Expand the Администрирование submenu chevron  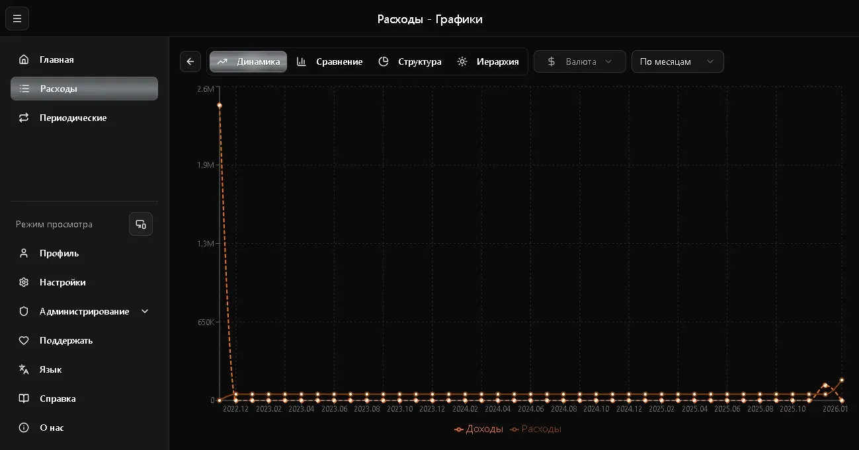pyautogui.click(x=145, y=311)
